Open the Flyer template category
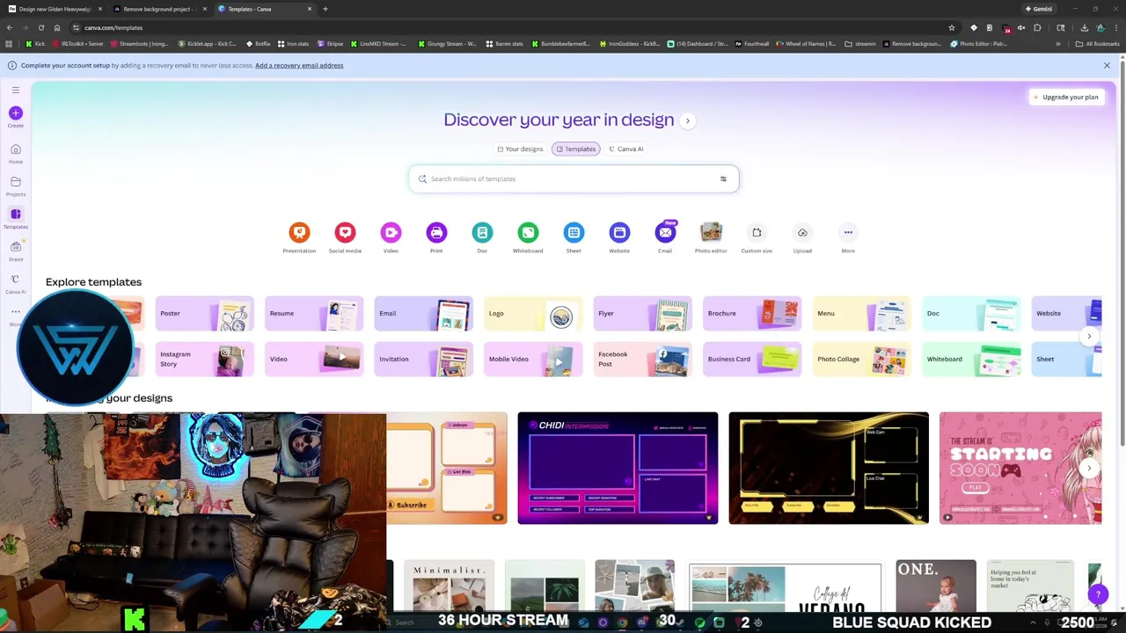This screenshot has width=1126, height=633. click(x=642, y=313)
